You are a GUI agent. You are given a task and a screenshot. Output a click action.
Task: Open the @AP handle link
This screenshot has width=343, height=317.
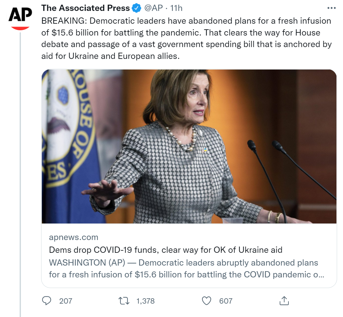click(153, 8)
